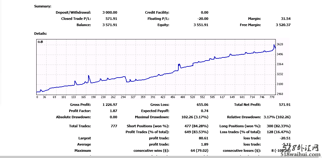This screenshot has width=322, height=158.
Task: Click the Margin value 31.54
Action: click(285, 19)
